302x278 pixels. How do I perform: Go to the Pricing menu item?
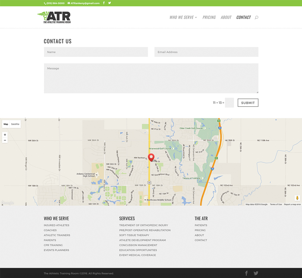(x=209, y=17)
